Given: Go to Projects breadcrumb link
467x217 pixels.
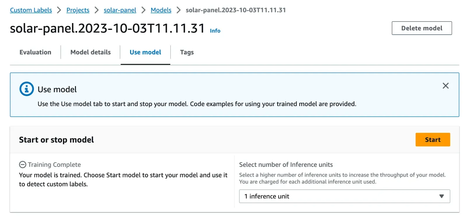Looking at the screenshot, I should click(78, 10).
